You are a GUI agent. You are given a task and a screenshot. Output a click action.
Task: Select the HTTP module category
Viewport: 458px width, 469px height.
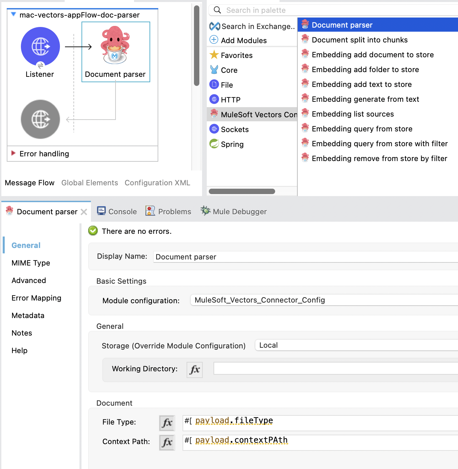click(x=225, y=100)
